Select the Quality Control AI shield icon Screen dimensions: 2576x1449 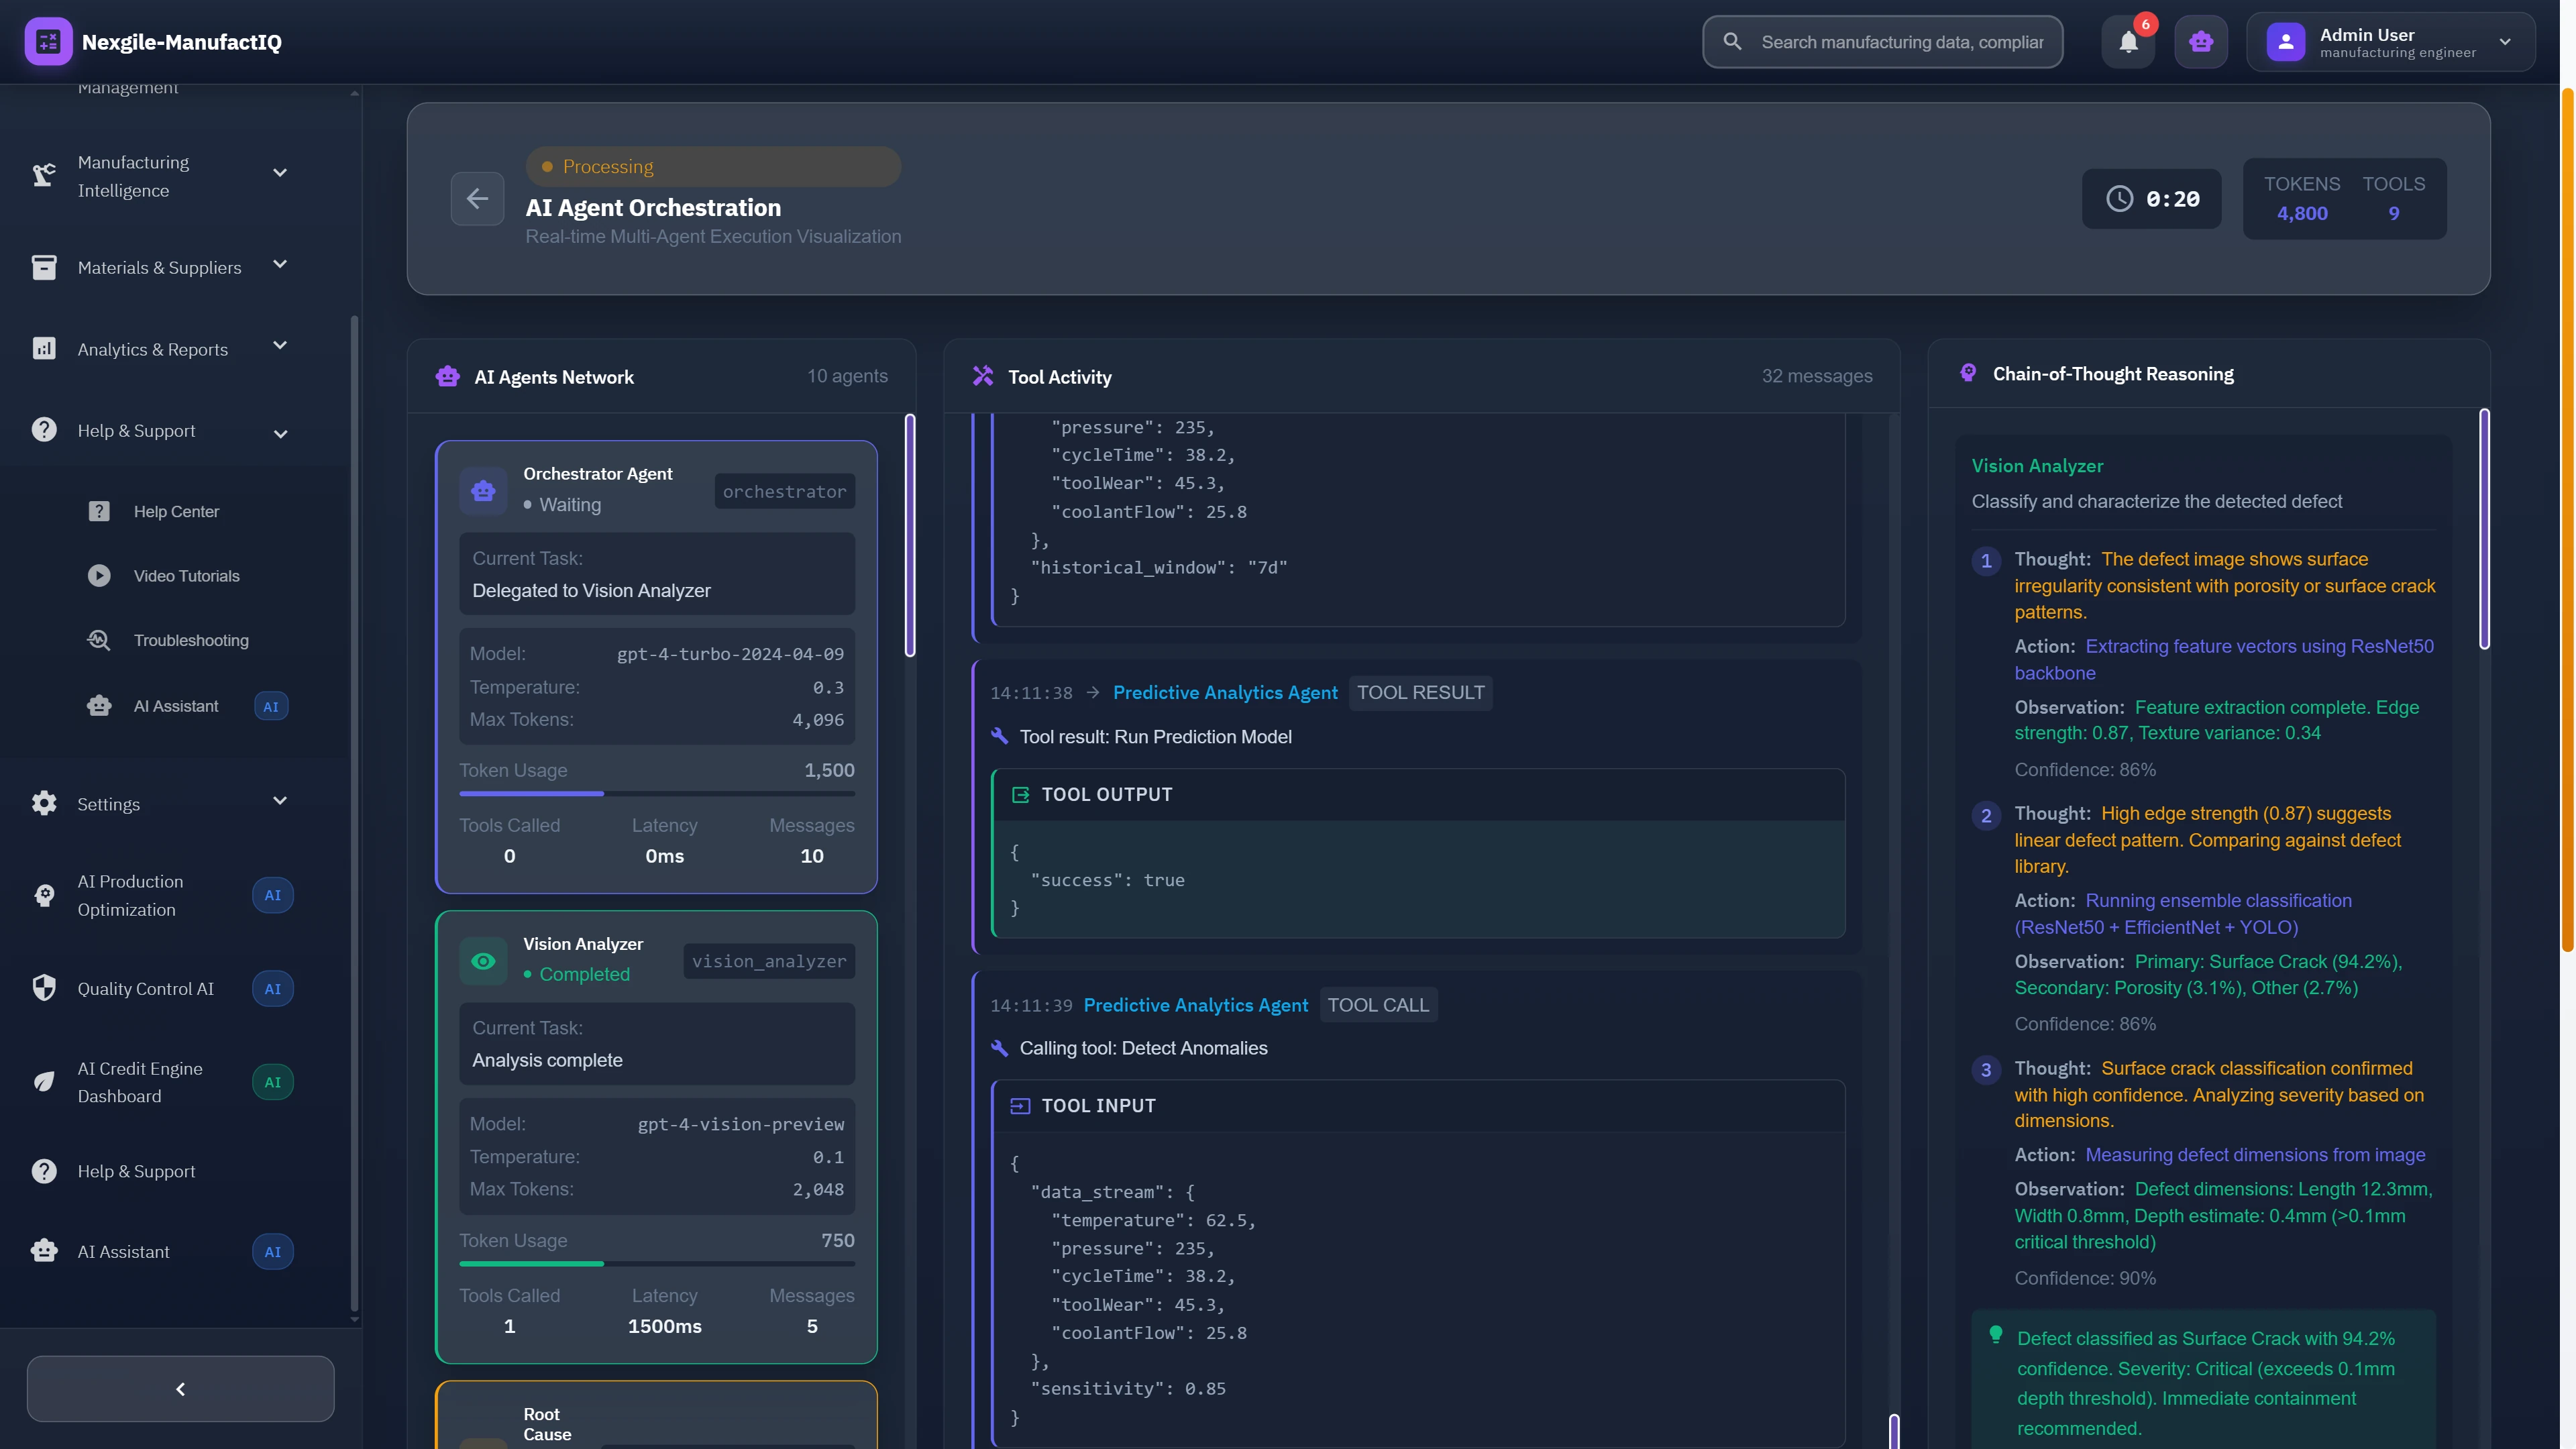click(44, 988)
